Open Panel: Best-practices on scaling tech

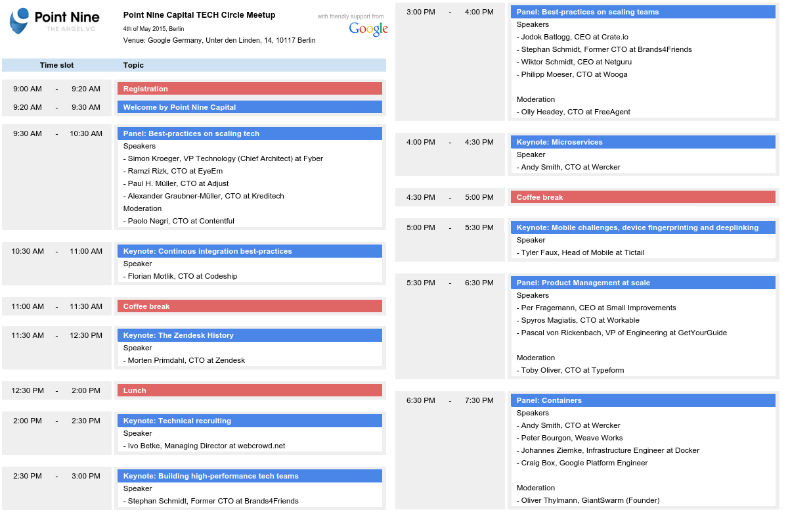coord(250,133)
